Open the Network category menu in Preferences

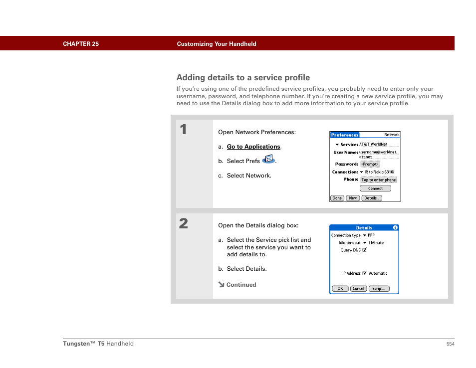[392, 135]
